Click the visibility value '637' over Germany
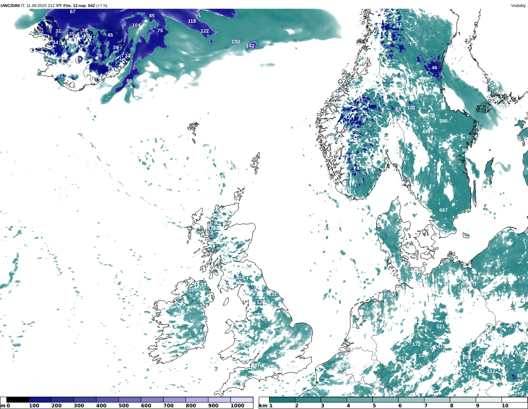Screen dimensions: 528x409 (x=403, y=358)
